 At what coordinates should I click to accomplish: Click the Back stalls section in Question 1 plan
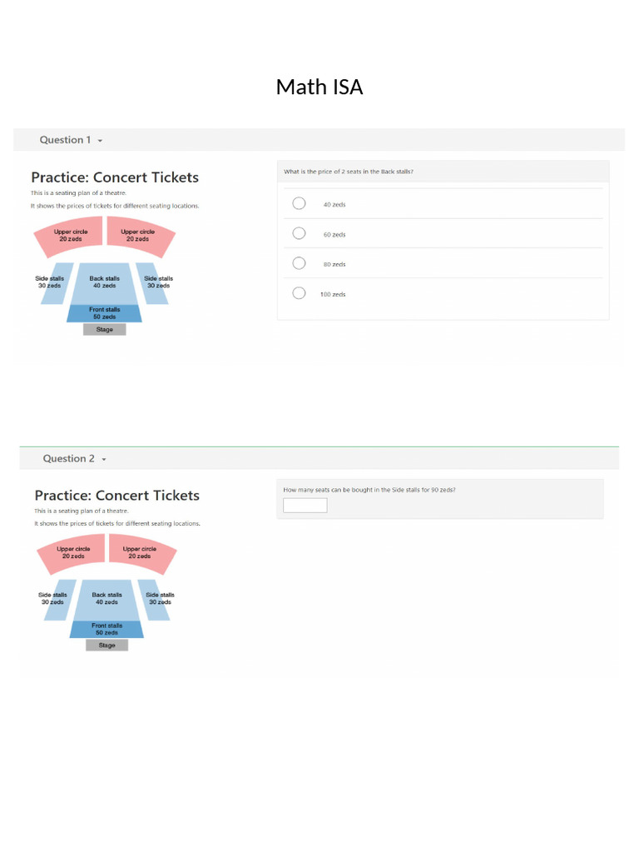tap(104, 283)
